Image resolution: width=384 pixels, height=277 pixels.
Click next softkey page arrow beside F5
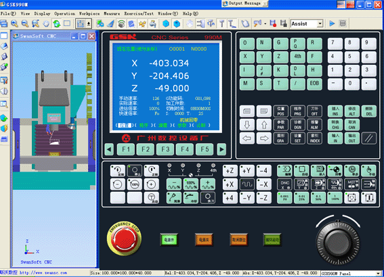point(221,149)
